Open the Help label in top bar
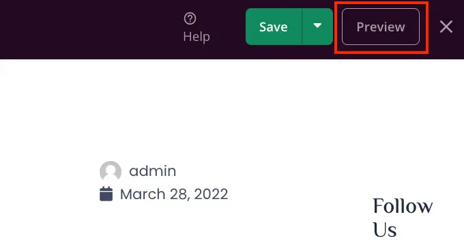 click(x=197, y=37)
